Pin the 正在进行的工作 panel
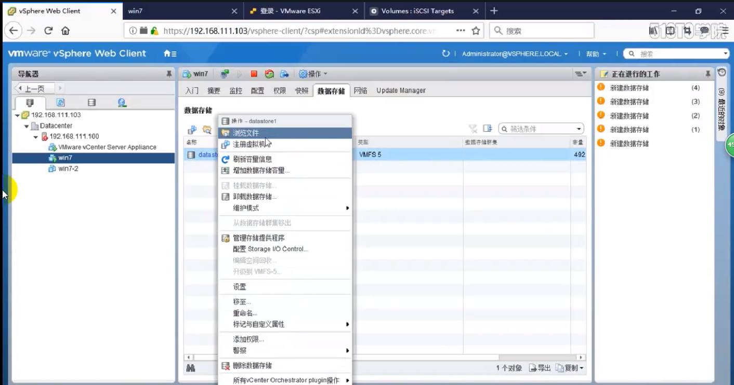734x385 pixels. 707,74
